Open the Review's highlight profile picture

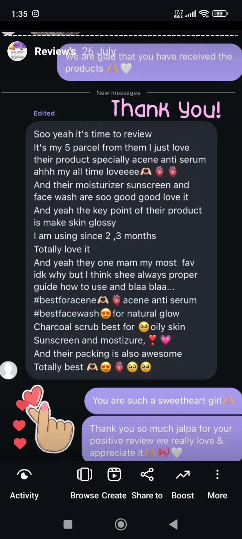pos(17,51)
